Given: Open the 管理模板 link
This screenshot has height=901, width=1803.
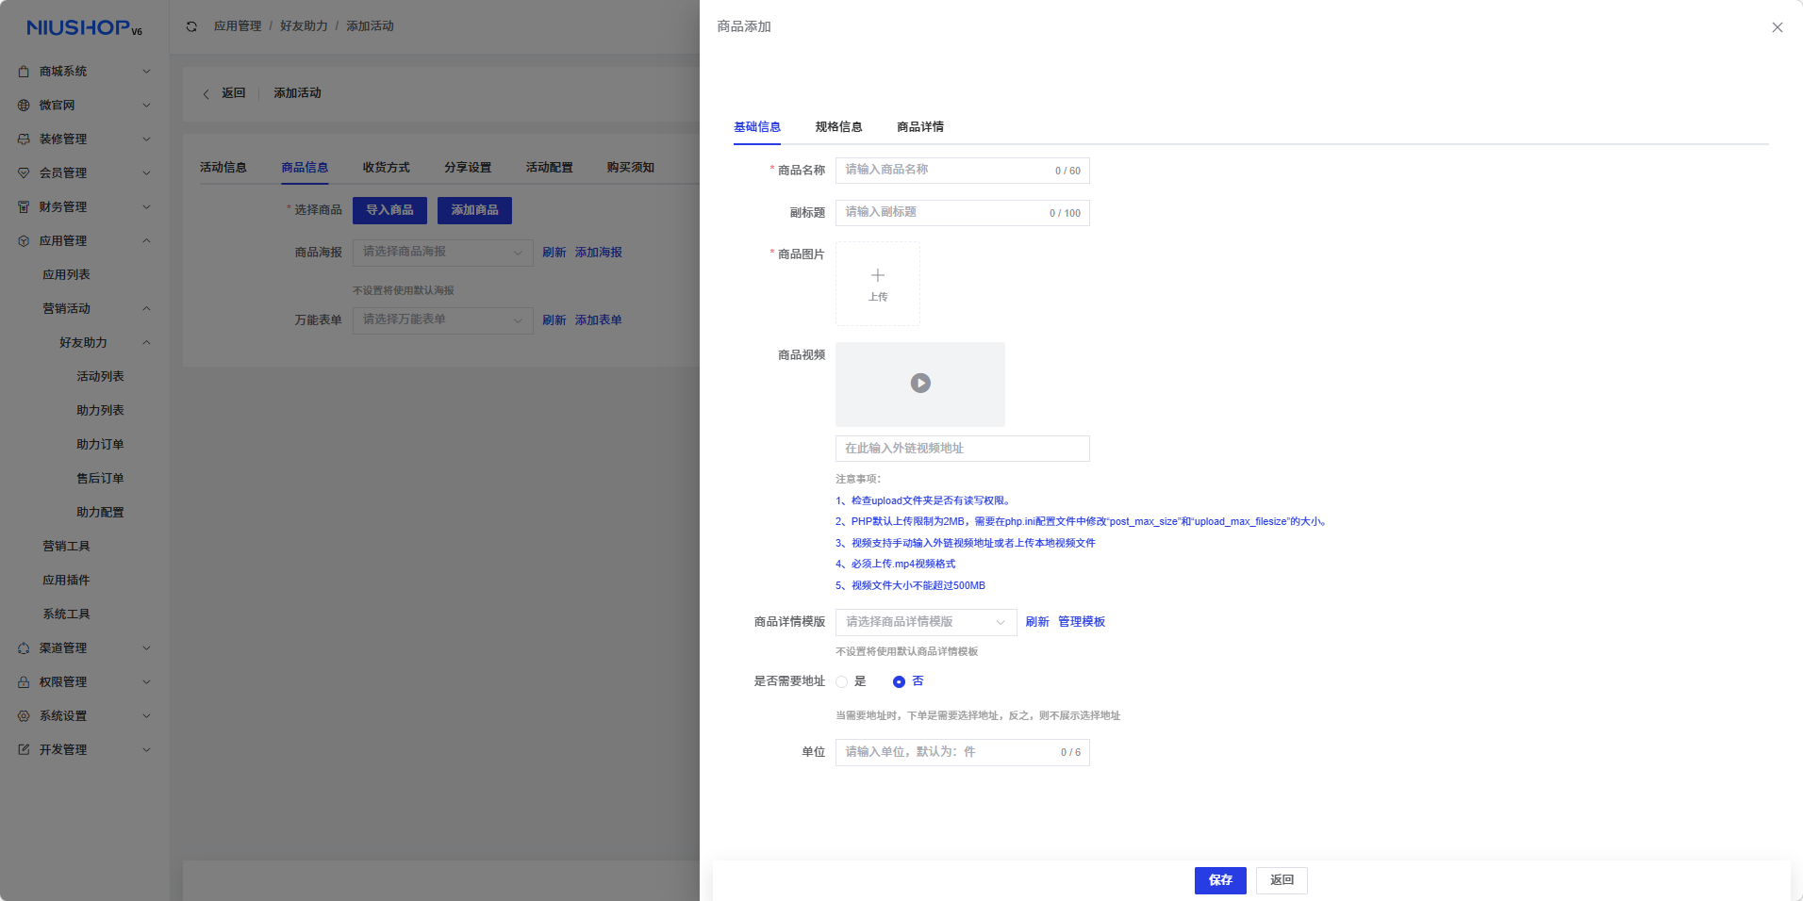Looking at the screenshot, I should click(1081, 622).
